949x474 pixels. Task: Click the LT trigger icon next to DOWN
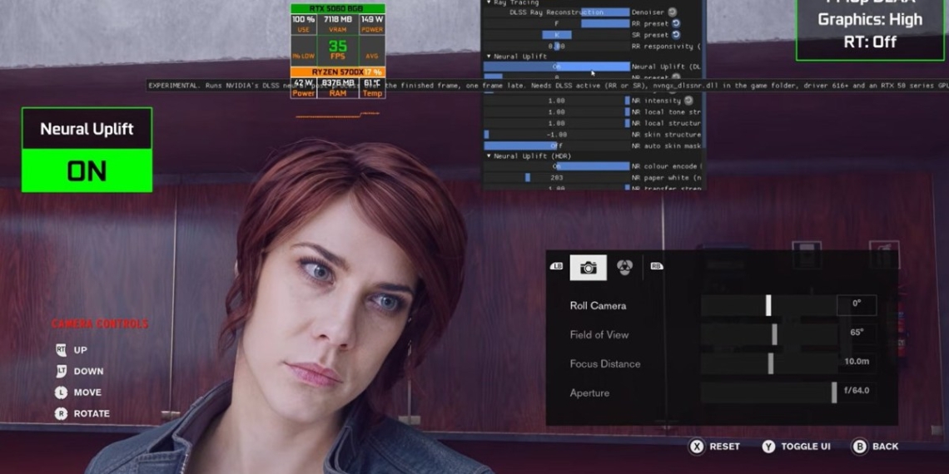tap(61, 371)
